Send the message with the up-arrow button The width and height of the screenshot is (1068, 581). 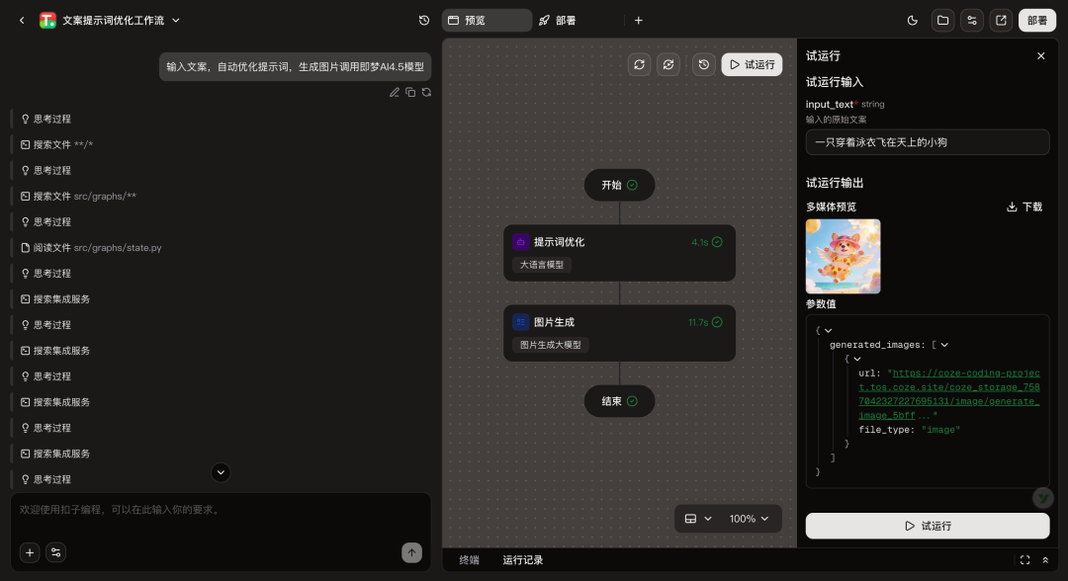tap(411, 552)
